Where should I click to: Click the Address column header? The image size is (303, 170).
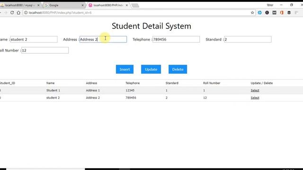(x=91, y=83)
